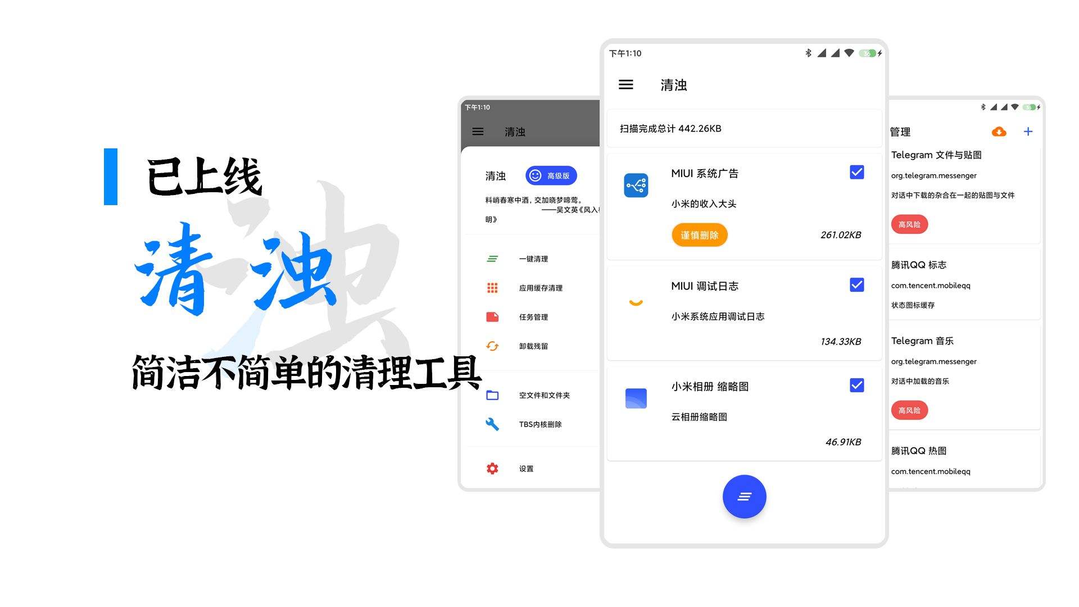Toggle the MIUI 系统广告 checkbox

[x=856, y=172]
